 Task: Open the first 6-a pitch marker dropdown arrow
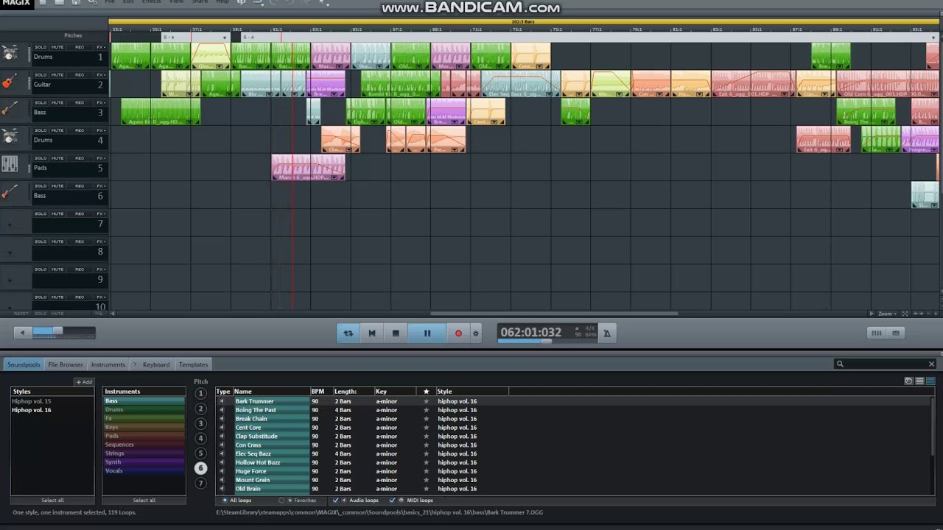pyautogui.click(x=225, y=37)
